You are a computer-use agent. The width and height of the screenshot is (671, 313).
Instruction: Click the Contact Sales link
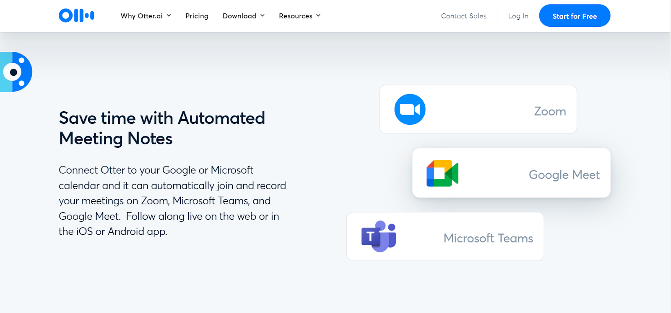coord(463,16)
